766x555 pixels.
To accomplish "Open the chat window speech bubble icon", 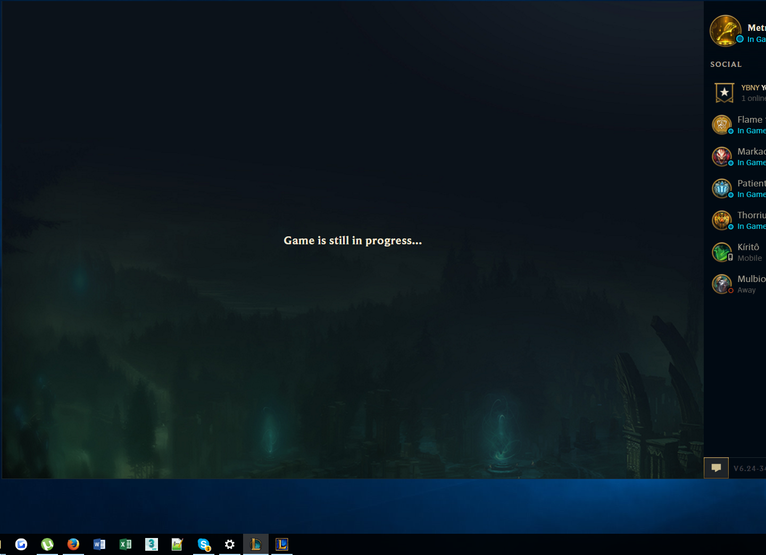I will click(x=716, y=468).
